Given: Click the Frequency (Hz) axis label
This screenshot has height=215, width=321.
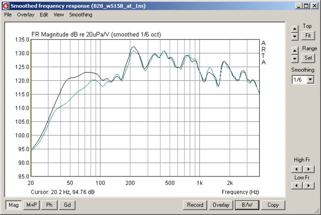Looking at the screenshot, I should point(240,192).
